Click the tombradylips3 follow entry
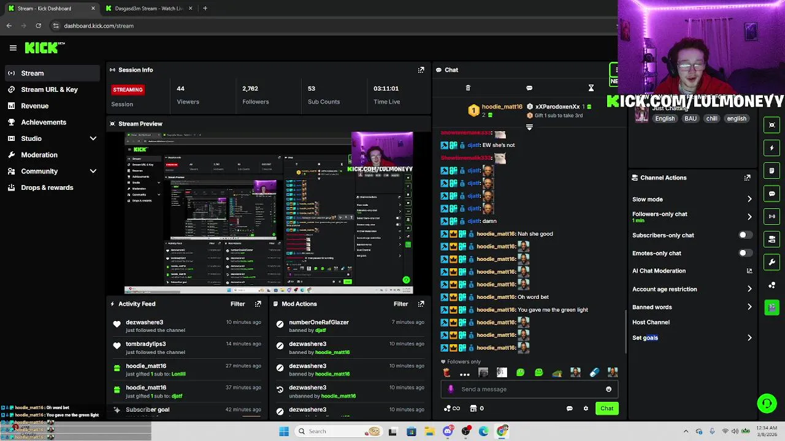Viewport: 785px width, 441px height. tap(188, 348)
